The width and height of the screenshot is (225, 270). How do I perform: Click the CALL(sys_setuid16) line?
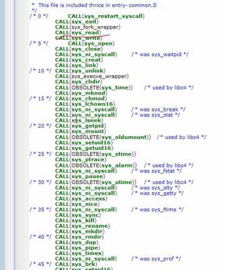(84, 142)
